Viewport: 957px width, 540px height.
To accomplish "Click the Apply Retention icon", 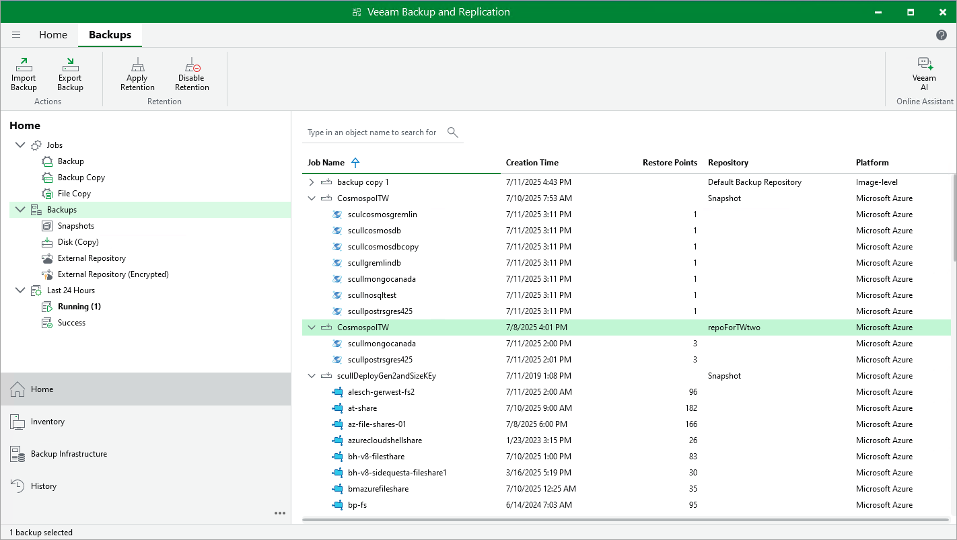I will pos(137,65).
